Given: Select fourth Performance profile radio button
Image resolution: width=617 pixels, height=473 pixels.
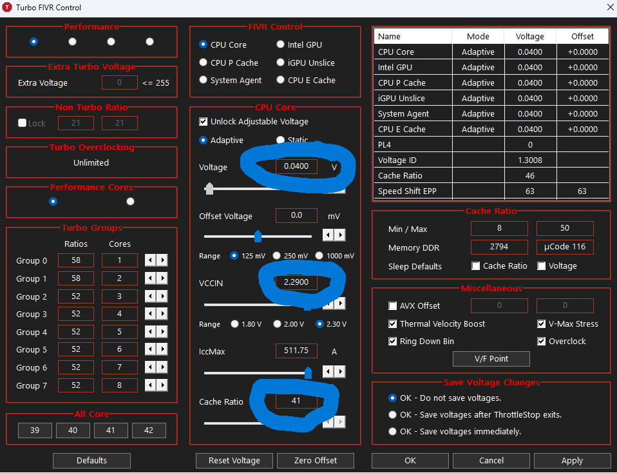Looking at the screenshot, I should [149, 41].
